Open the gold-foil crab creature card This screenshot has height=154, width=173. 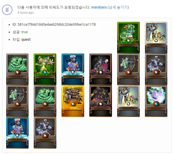[x=73, y=101]
